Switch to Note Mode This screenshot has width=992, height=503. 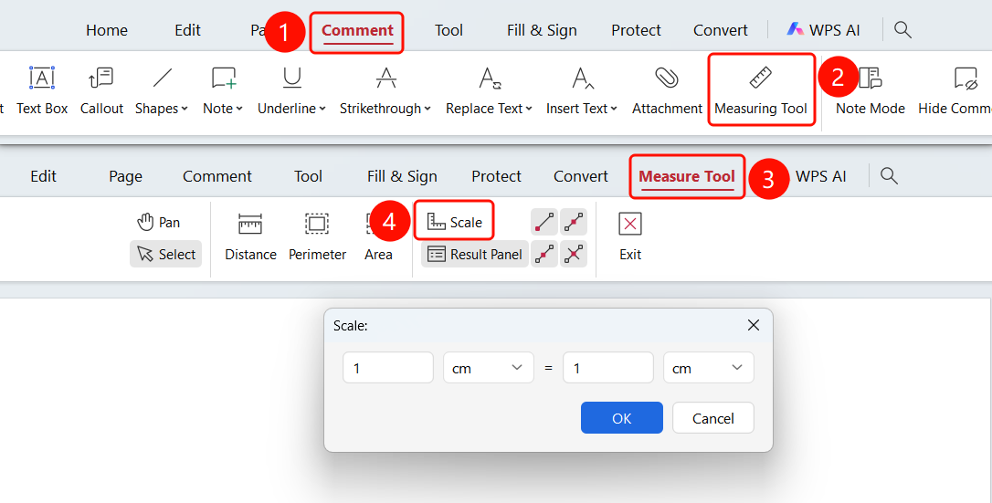(x=870, y=91)
